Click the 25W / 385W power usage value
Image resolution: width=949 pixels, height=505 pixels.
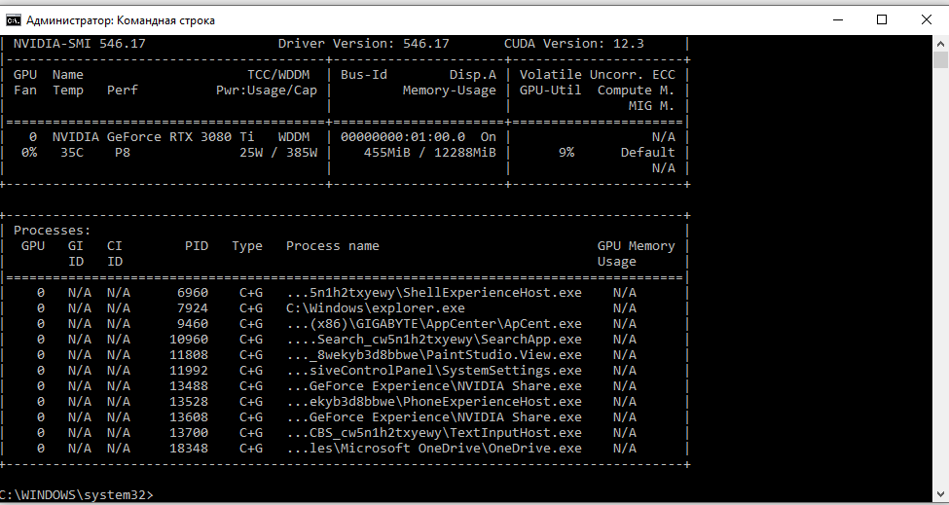(x=278, y=152)
